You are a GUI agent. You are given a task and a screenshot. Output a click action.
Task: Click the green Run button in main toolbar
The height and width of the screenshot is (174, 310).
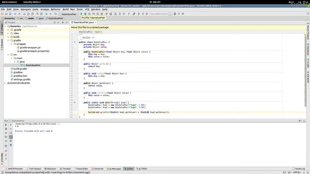81,14
